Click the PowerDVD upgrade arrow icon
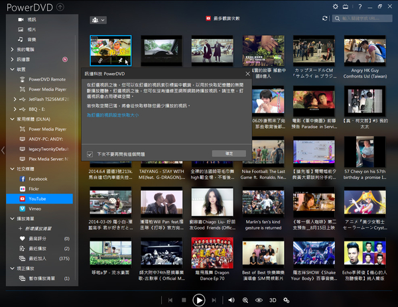 pyautogui.click(x=61, y=7)
